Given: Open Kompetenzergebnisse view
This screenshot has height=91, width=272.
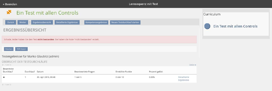Looking at the screenshot, I should pos(96,22).
